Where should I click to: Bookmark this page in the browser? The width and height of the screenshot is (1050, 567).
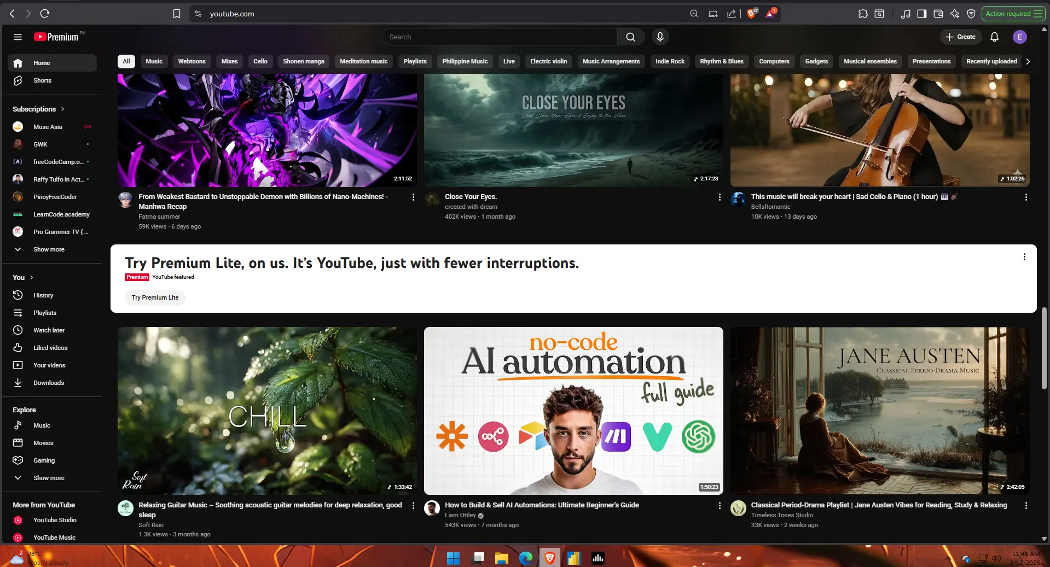pyautogui.click(x=176, y=14)
